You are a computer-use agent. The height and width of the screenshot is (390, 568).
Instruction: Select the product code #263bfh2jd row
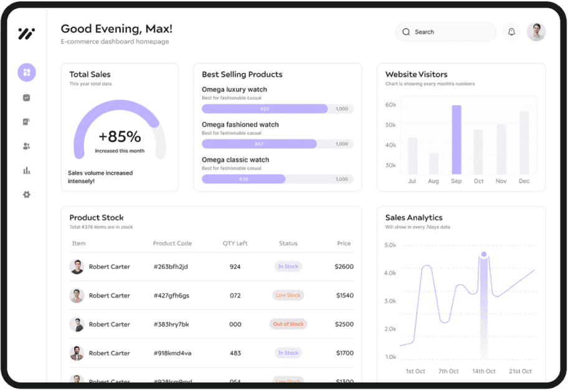point(171,267)
